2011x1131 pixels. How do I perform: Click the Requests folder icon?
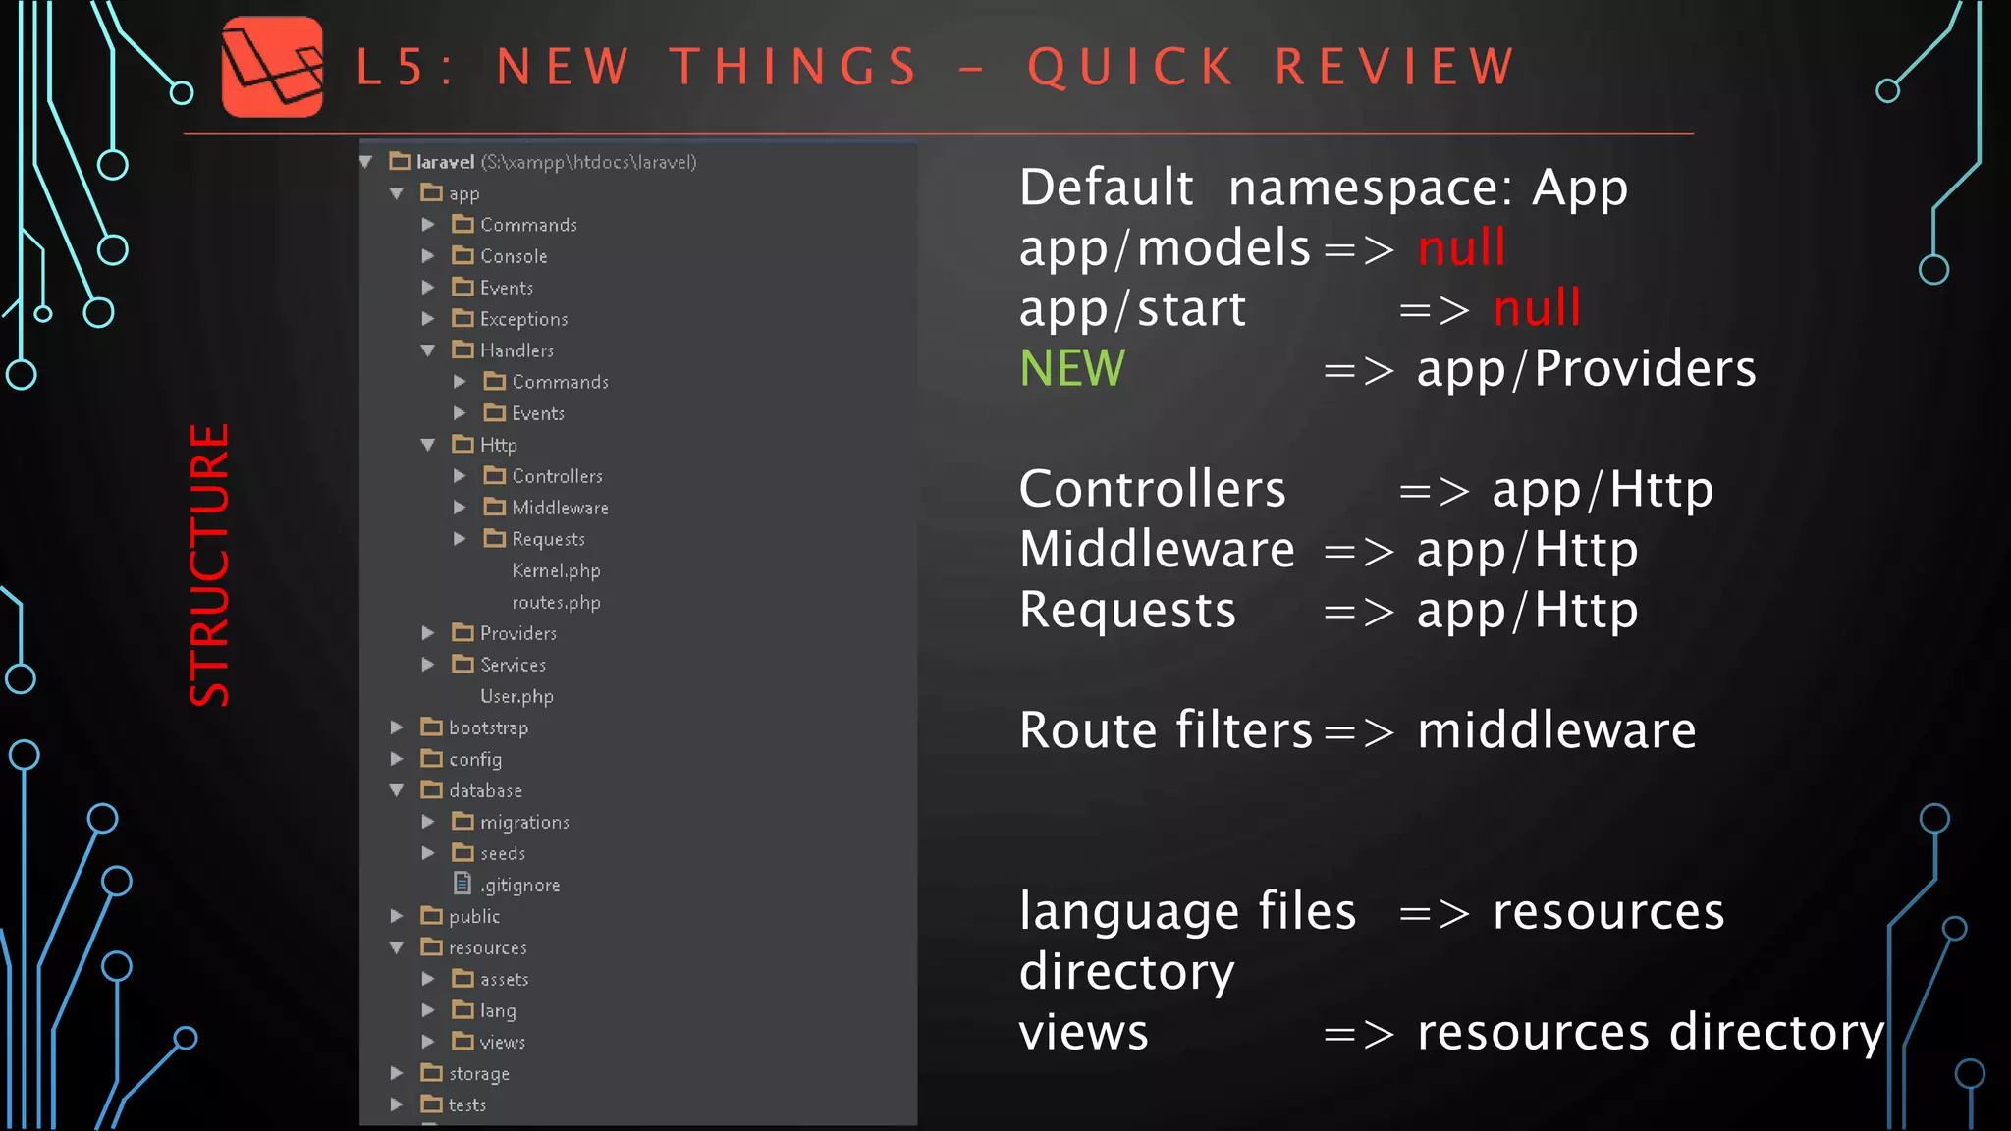(495, 538)
